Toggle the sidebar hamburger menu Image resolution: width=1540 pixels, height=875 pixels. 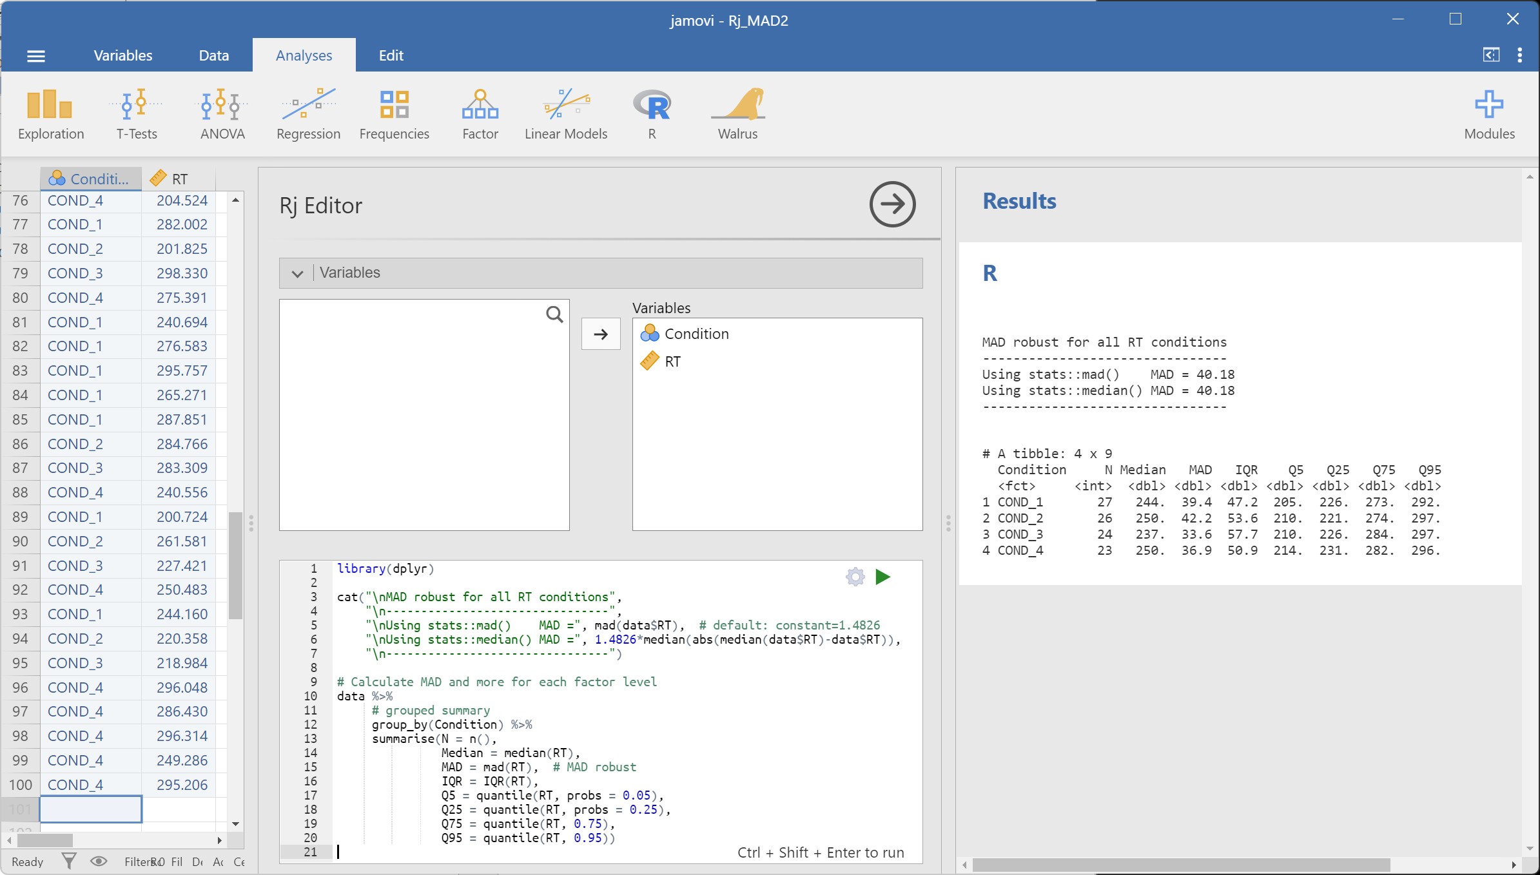click(x=35, y=54)
